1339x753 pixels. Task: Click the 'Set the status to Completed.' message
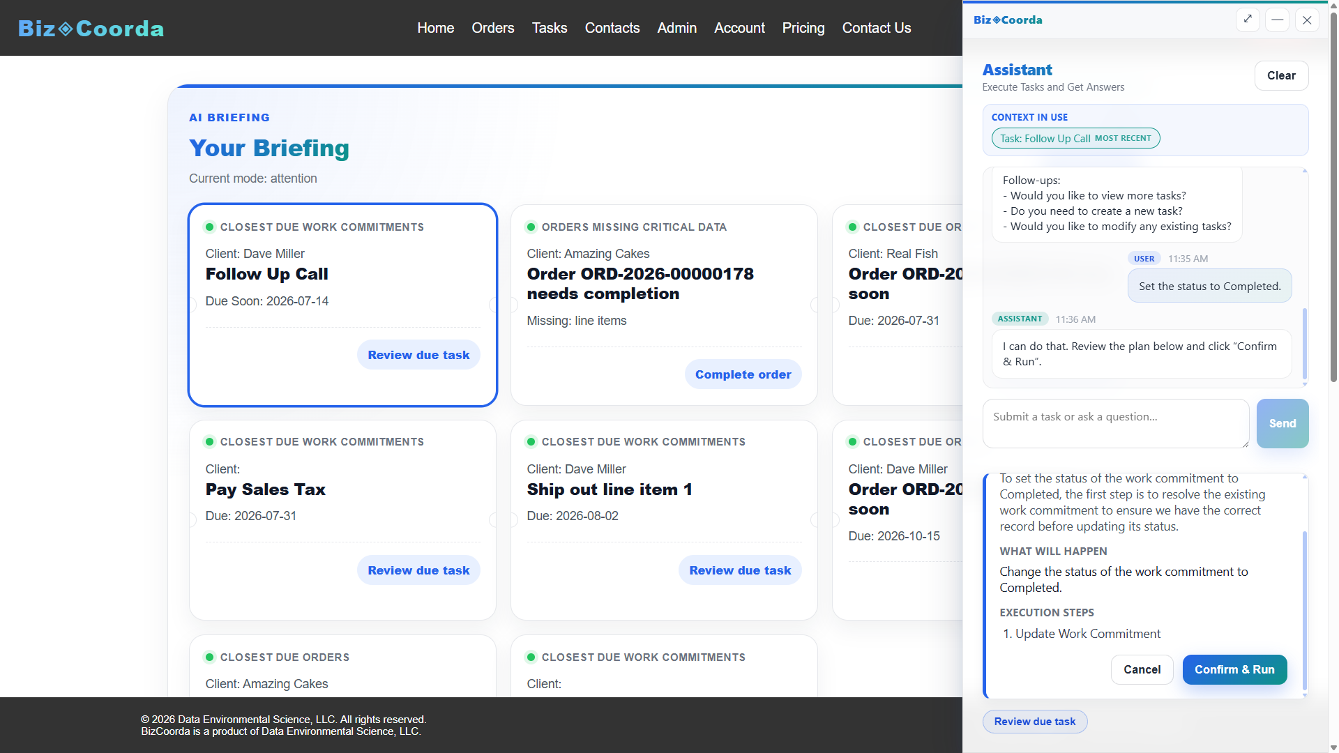tap(1209, 286)
